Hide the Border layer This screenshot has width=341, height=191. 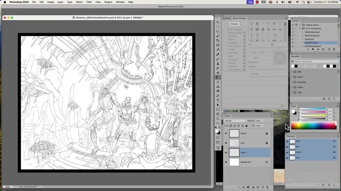click(x=226, y=133)
